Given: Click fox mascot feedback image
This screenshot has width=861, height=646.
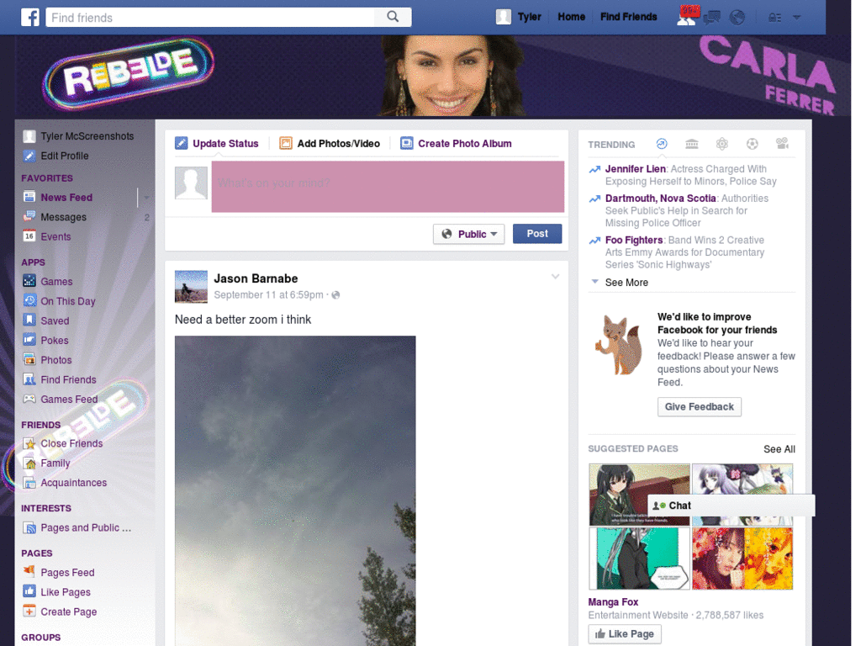Looking at the screenshot, I should pos(619,344).
